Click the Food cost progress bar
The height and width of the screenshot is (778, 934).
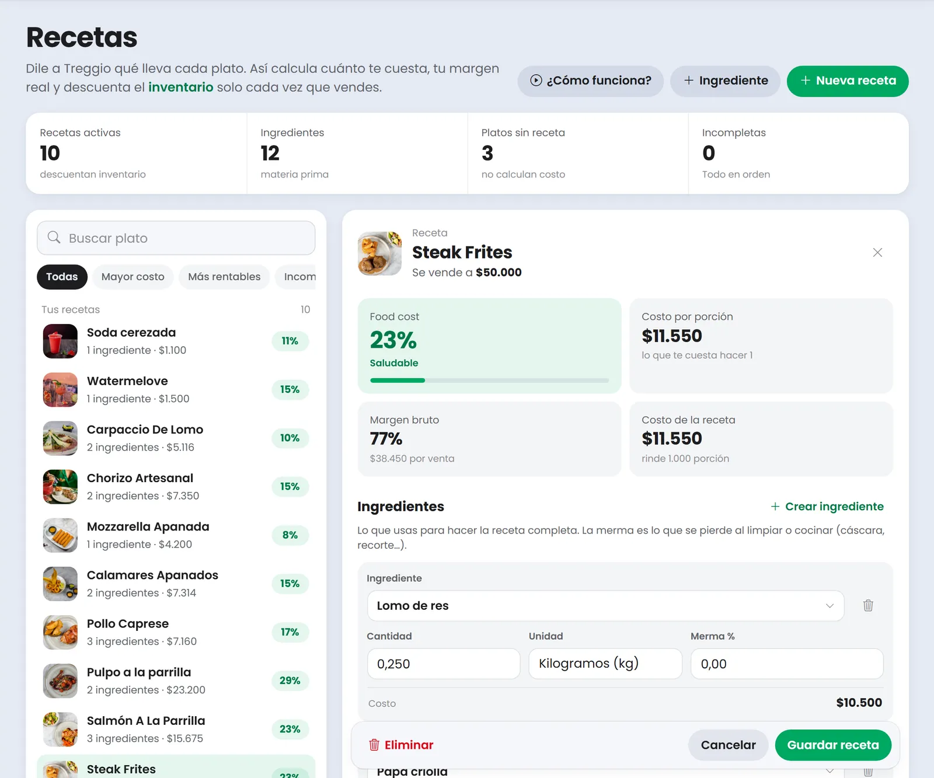[x=489, y=380]
